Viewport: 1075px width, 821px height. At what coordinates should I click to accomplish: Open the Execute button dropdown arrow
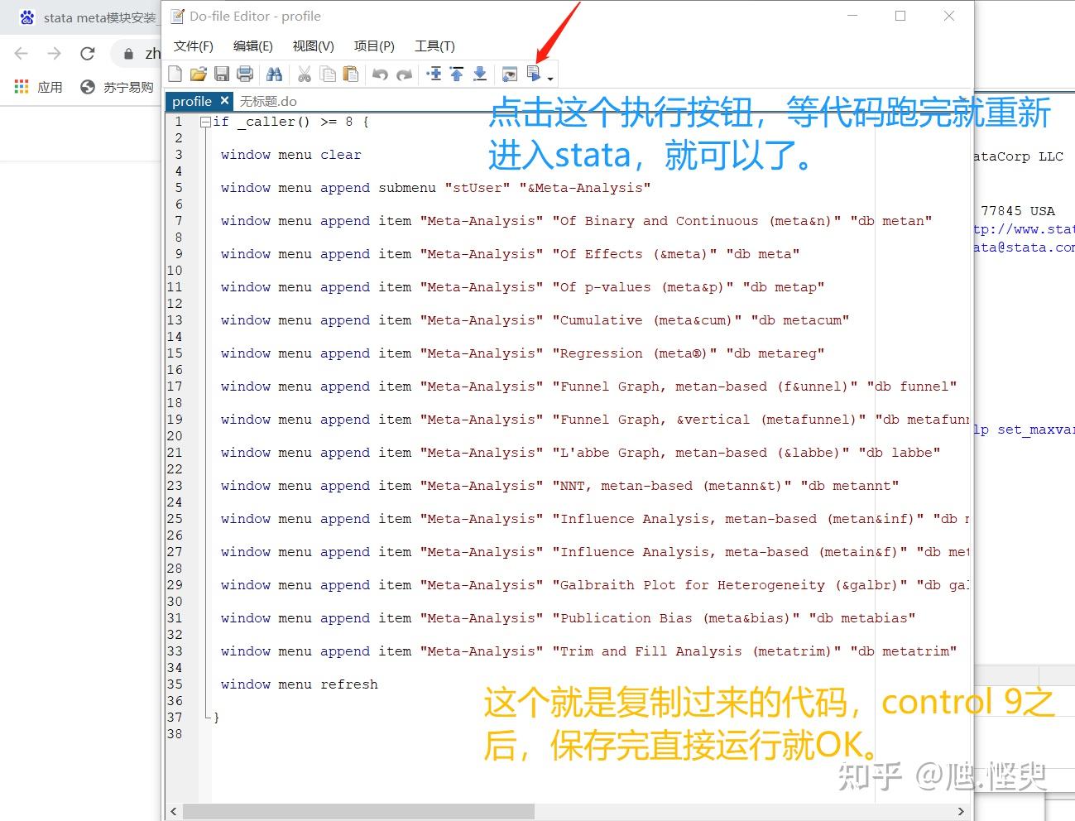[x=550, y=76]
